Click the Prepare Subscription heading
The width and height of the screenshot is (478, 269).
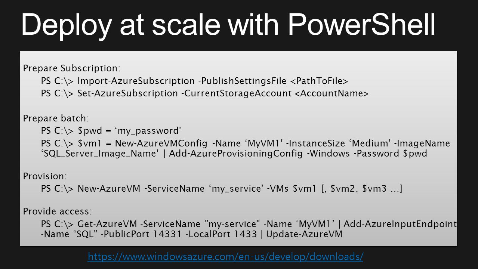pos(72,69)
